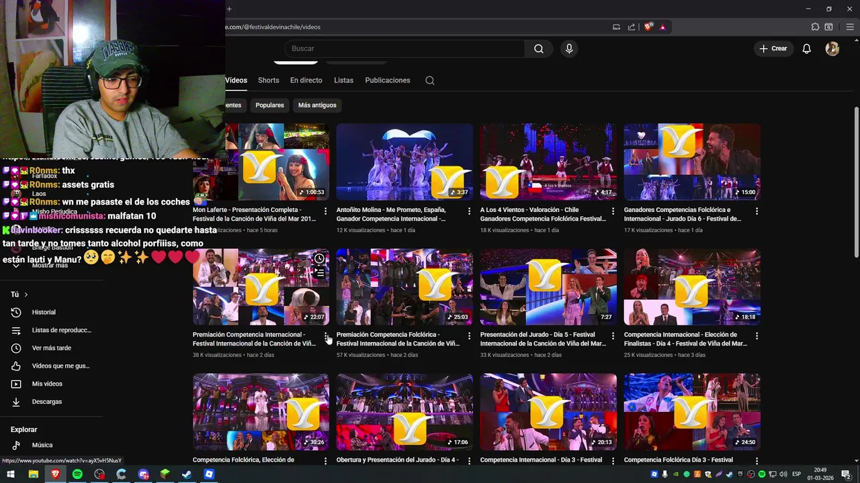The width and height of the screenshot is (860, 483).
Task: Click the YouTube Buscar search field
Action: tap(406, 48)
